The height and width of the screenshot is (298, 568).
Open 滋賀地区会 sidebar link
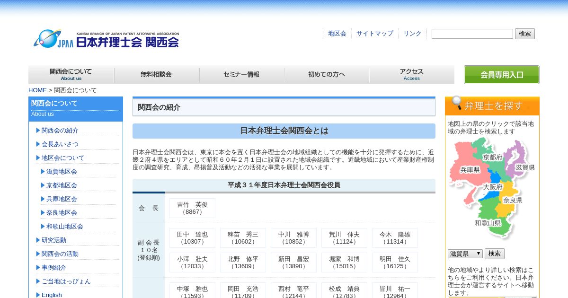62,171
